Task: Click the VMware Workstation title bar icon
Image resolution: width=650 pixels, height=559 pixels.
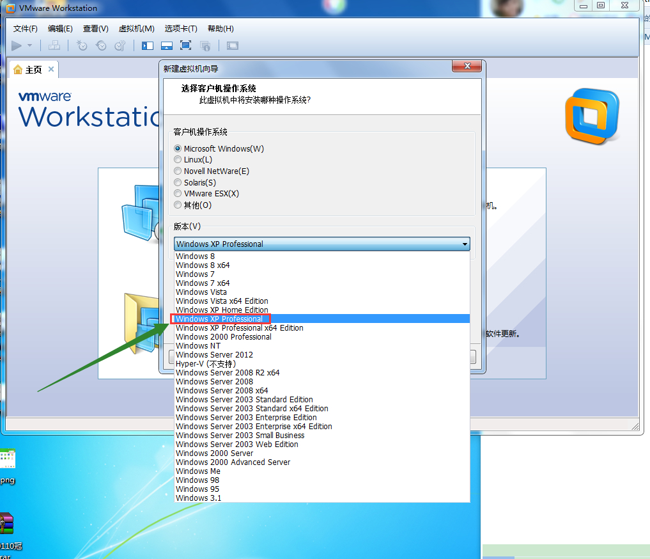Action: [11, 8]
